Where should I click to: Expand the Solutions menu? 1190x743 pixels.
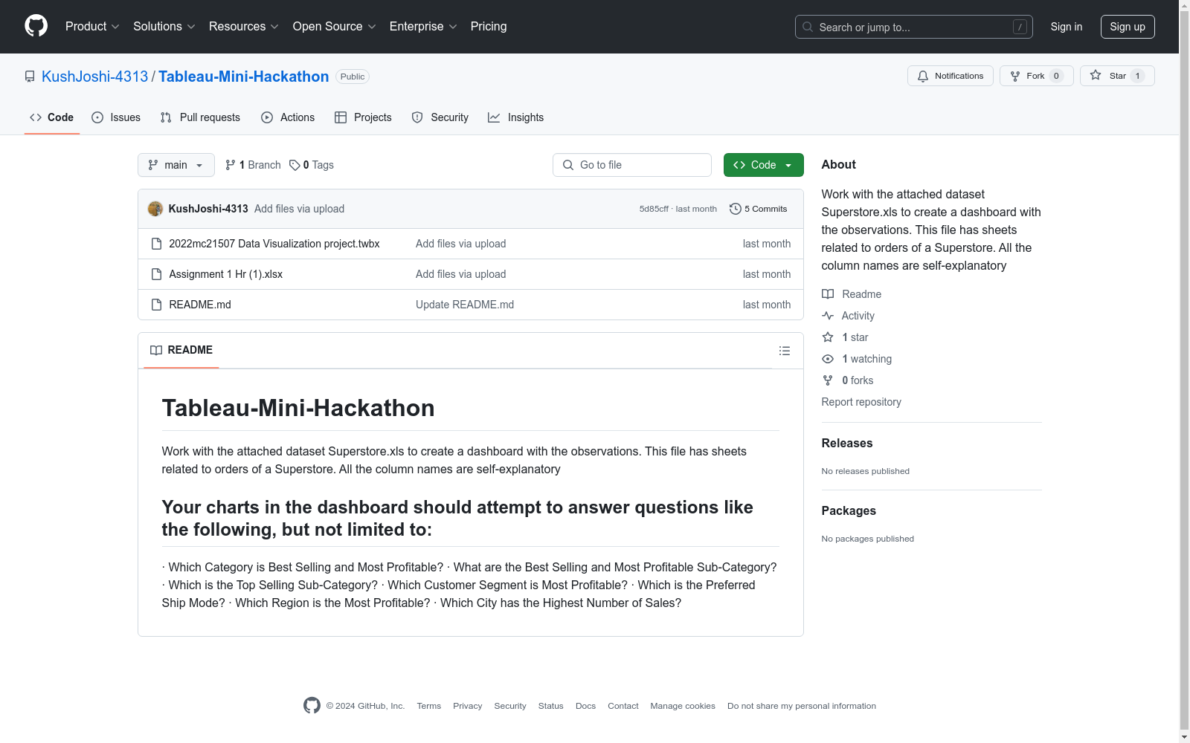(x=164, y=27)
